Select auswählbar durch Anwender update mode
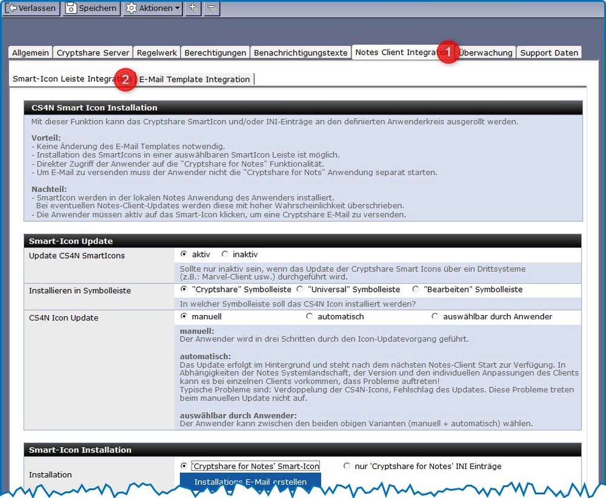This screenshot has height=498, width=606. coord(435,316)
